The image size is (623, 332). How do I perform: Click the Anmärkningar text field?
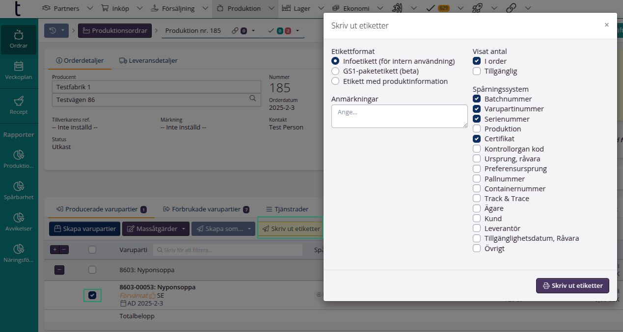[x=399, y=116]
